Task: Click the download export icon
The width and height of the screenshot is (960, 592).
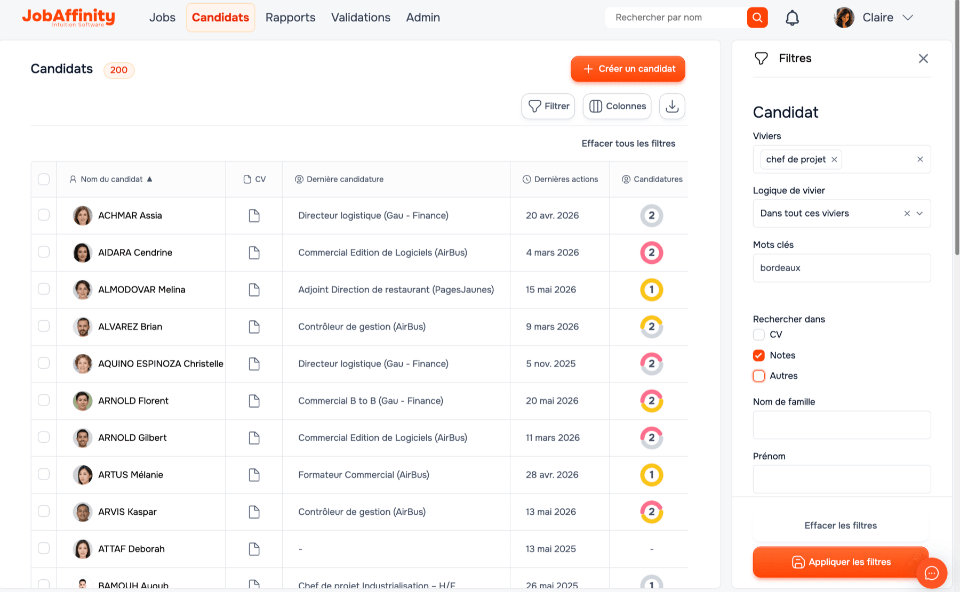Action: [672, 106]
